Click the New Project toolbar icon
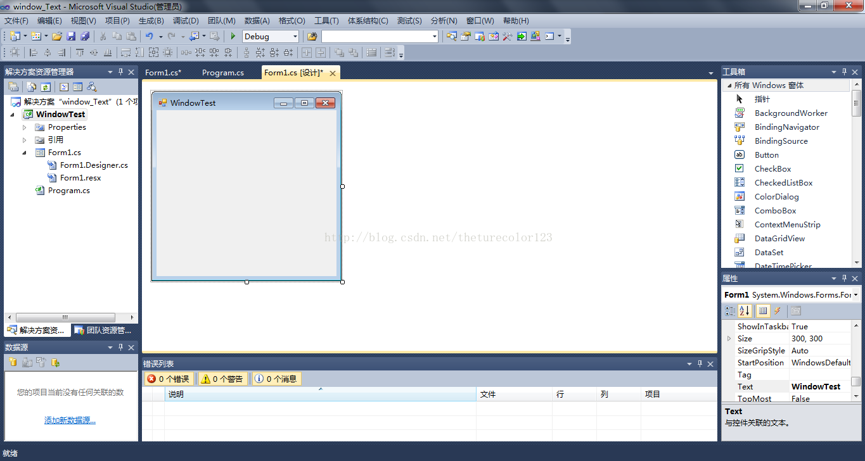Viewport: 865px width, 461px height. click(15, 36)
